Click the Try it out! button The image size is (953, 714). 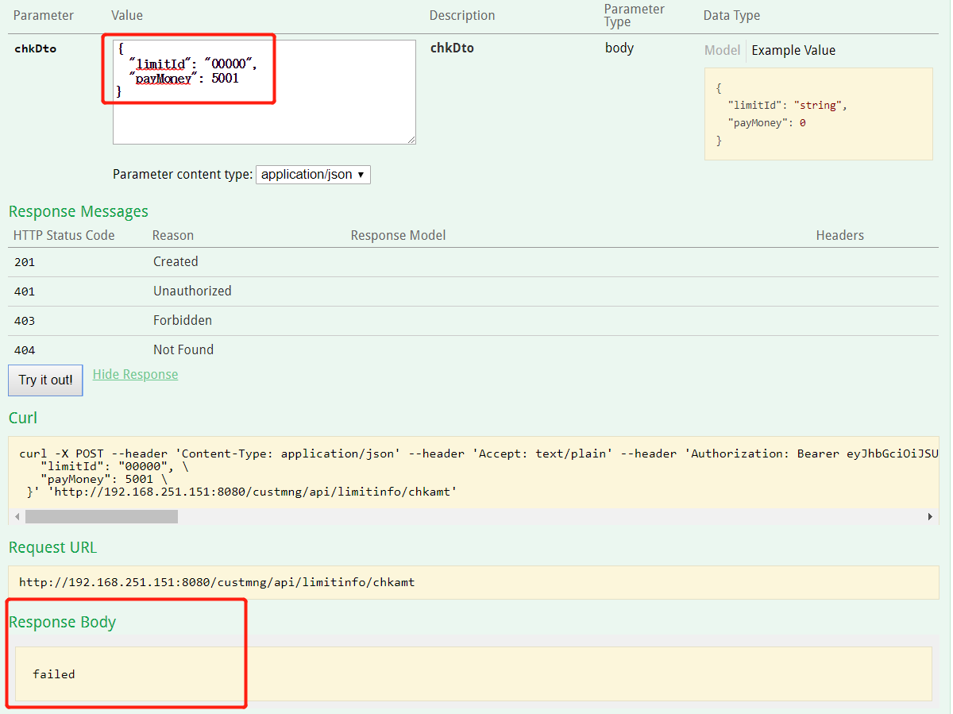pos(44,380)
